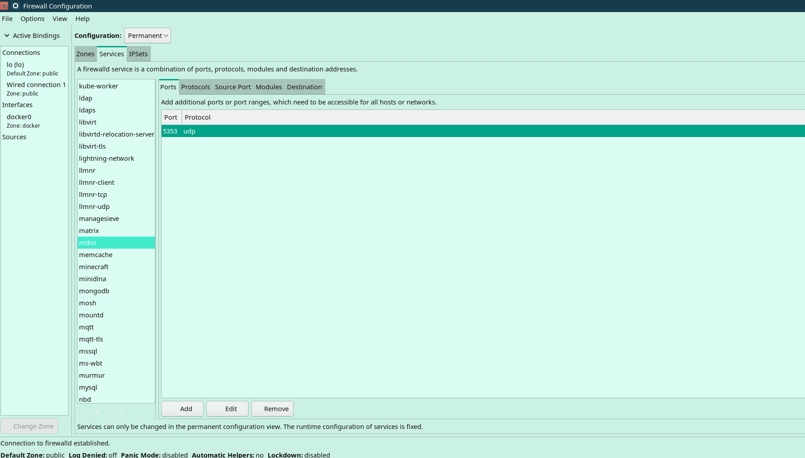Click the overlapping squares icon in title bar
This screenshot has width=805, height=458.
[16, 6]
